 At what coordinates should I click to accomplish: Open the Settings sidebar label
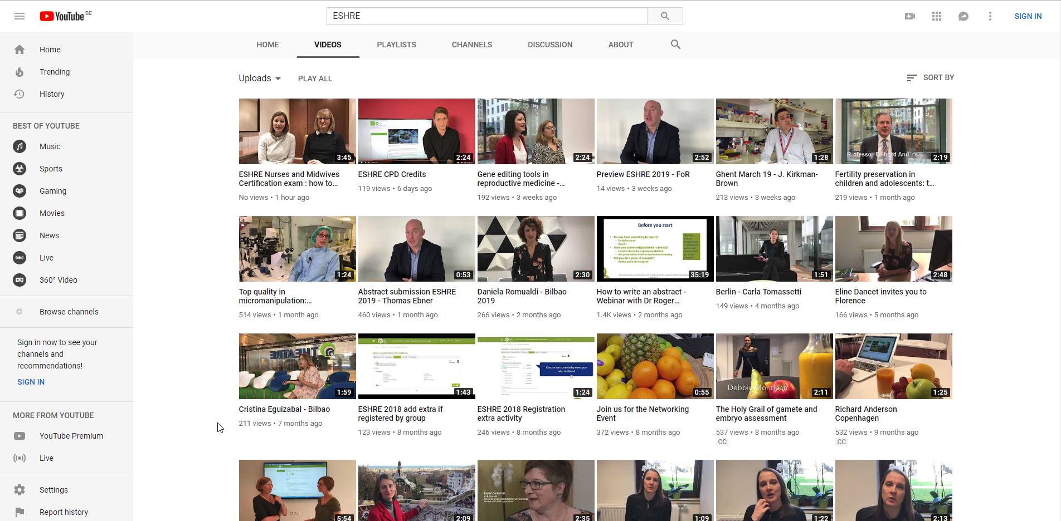click(53, 490)
